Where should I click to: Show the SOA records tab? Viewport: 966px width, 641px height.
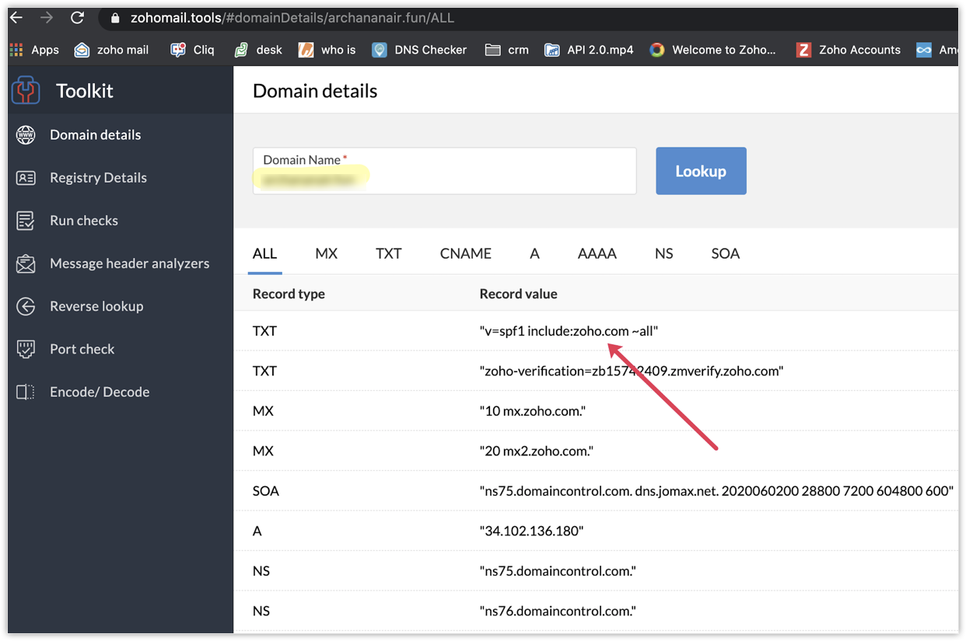coord(725,253)
